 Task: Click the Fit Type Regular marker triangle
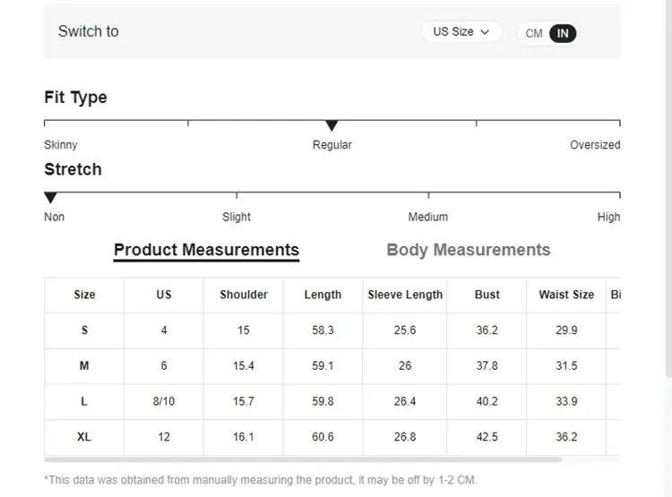(332, 125)
